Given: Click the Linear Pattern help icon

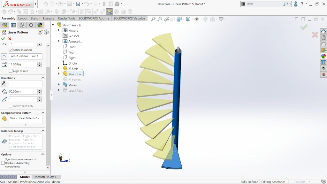Looking at the screenshot, I should 46,32.
